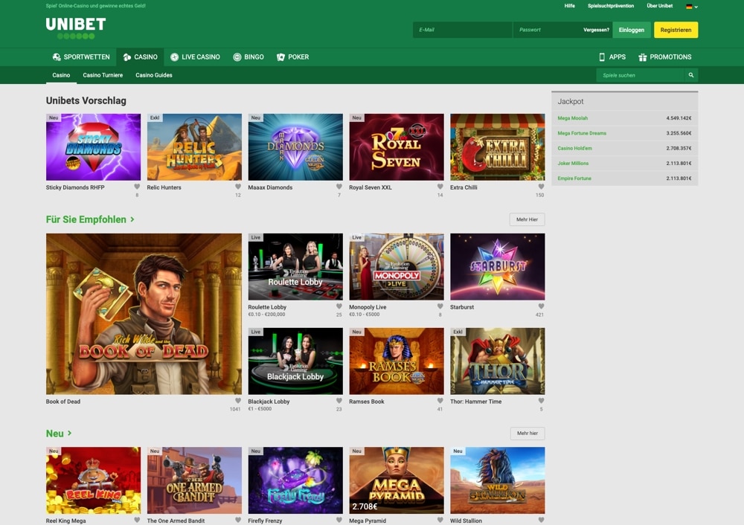Click Mehr hier button for Neu

pyautogui.click(x=527, y=434)
